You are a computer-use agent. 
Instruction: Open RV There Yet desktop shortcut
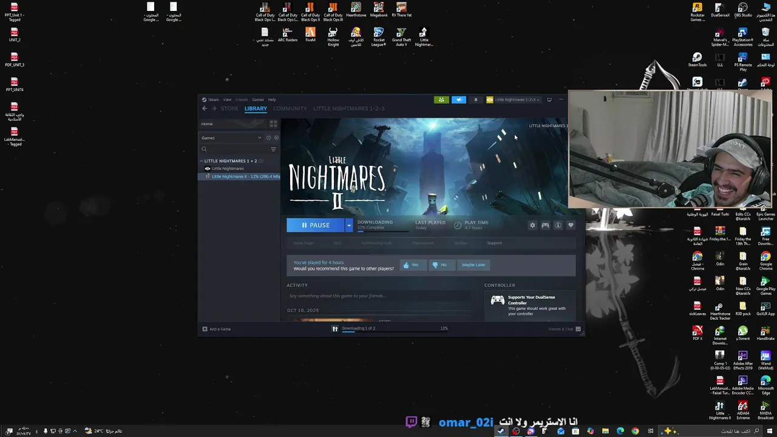401,10
